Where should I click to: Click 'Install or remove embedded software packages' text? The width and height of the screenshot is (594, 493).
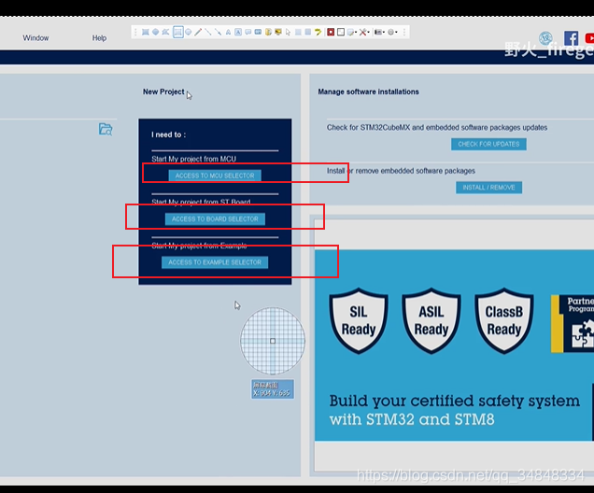click(401, 171)
